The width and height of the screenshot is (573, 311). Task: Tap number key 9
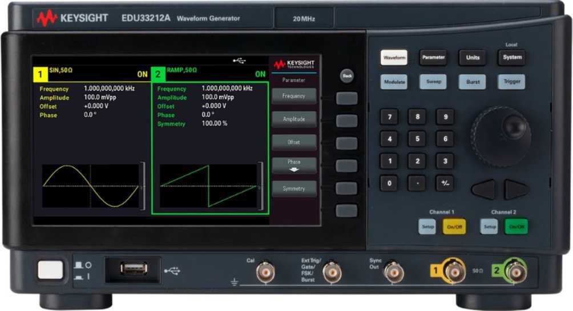445,117
